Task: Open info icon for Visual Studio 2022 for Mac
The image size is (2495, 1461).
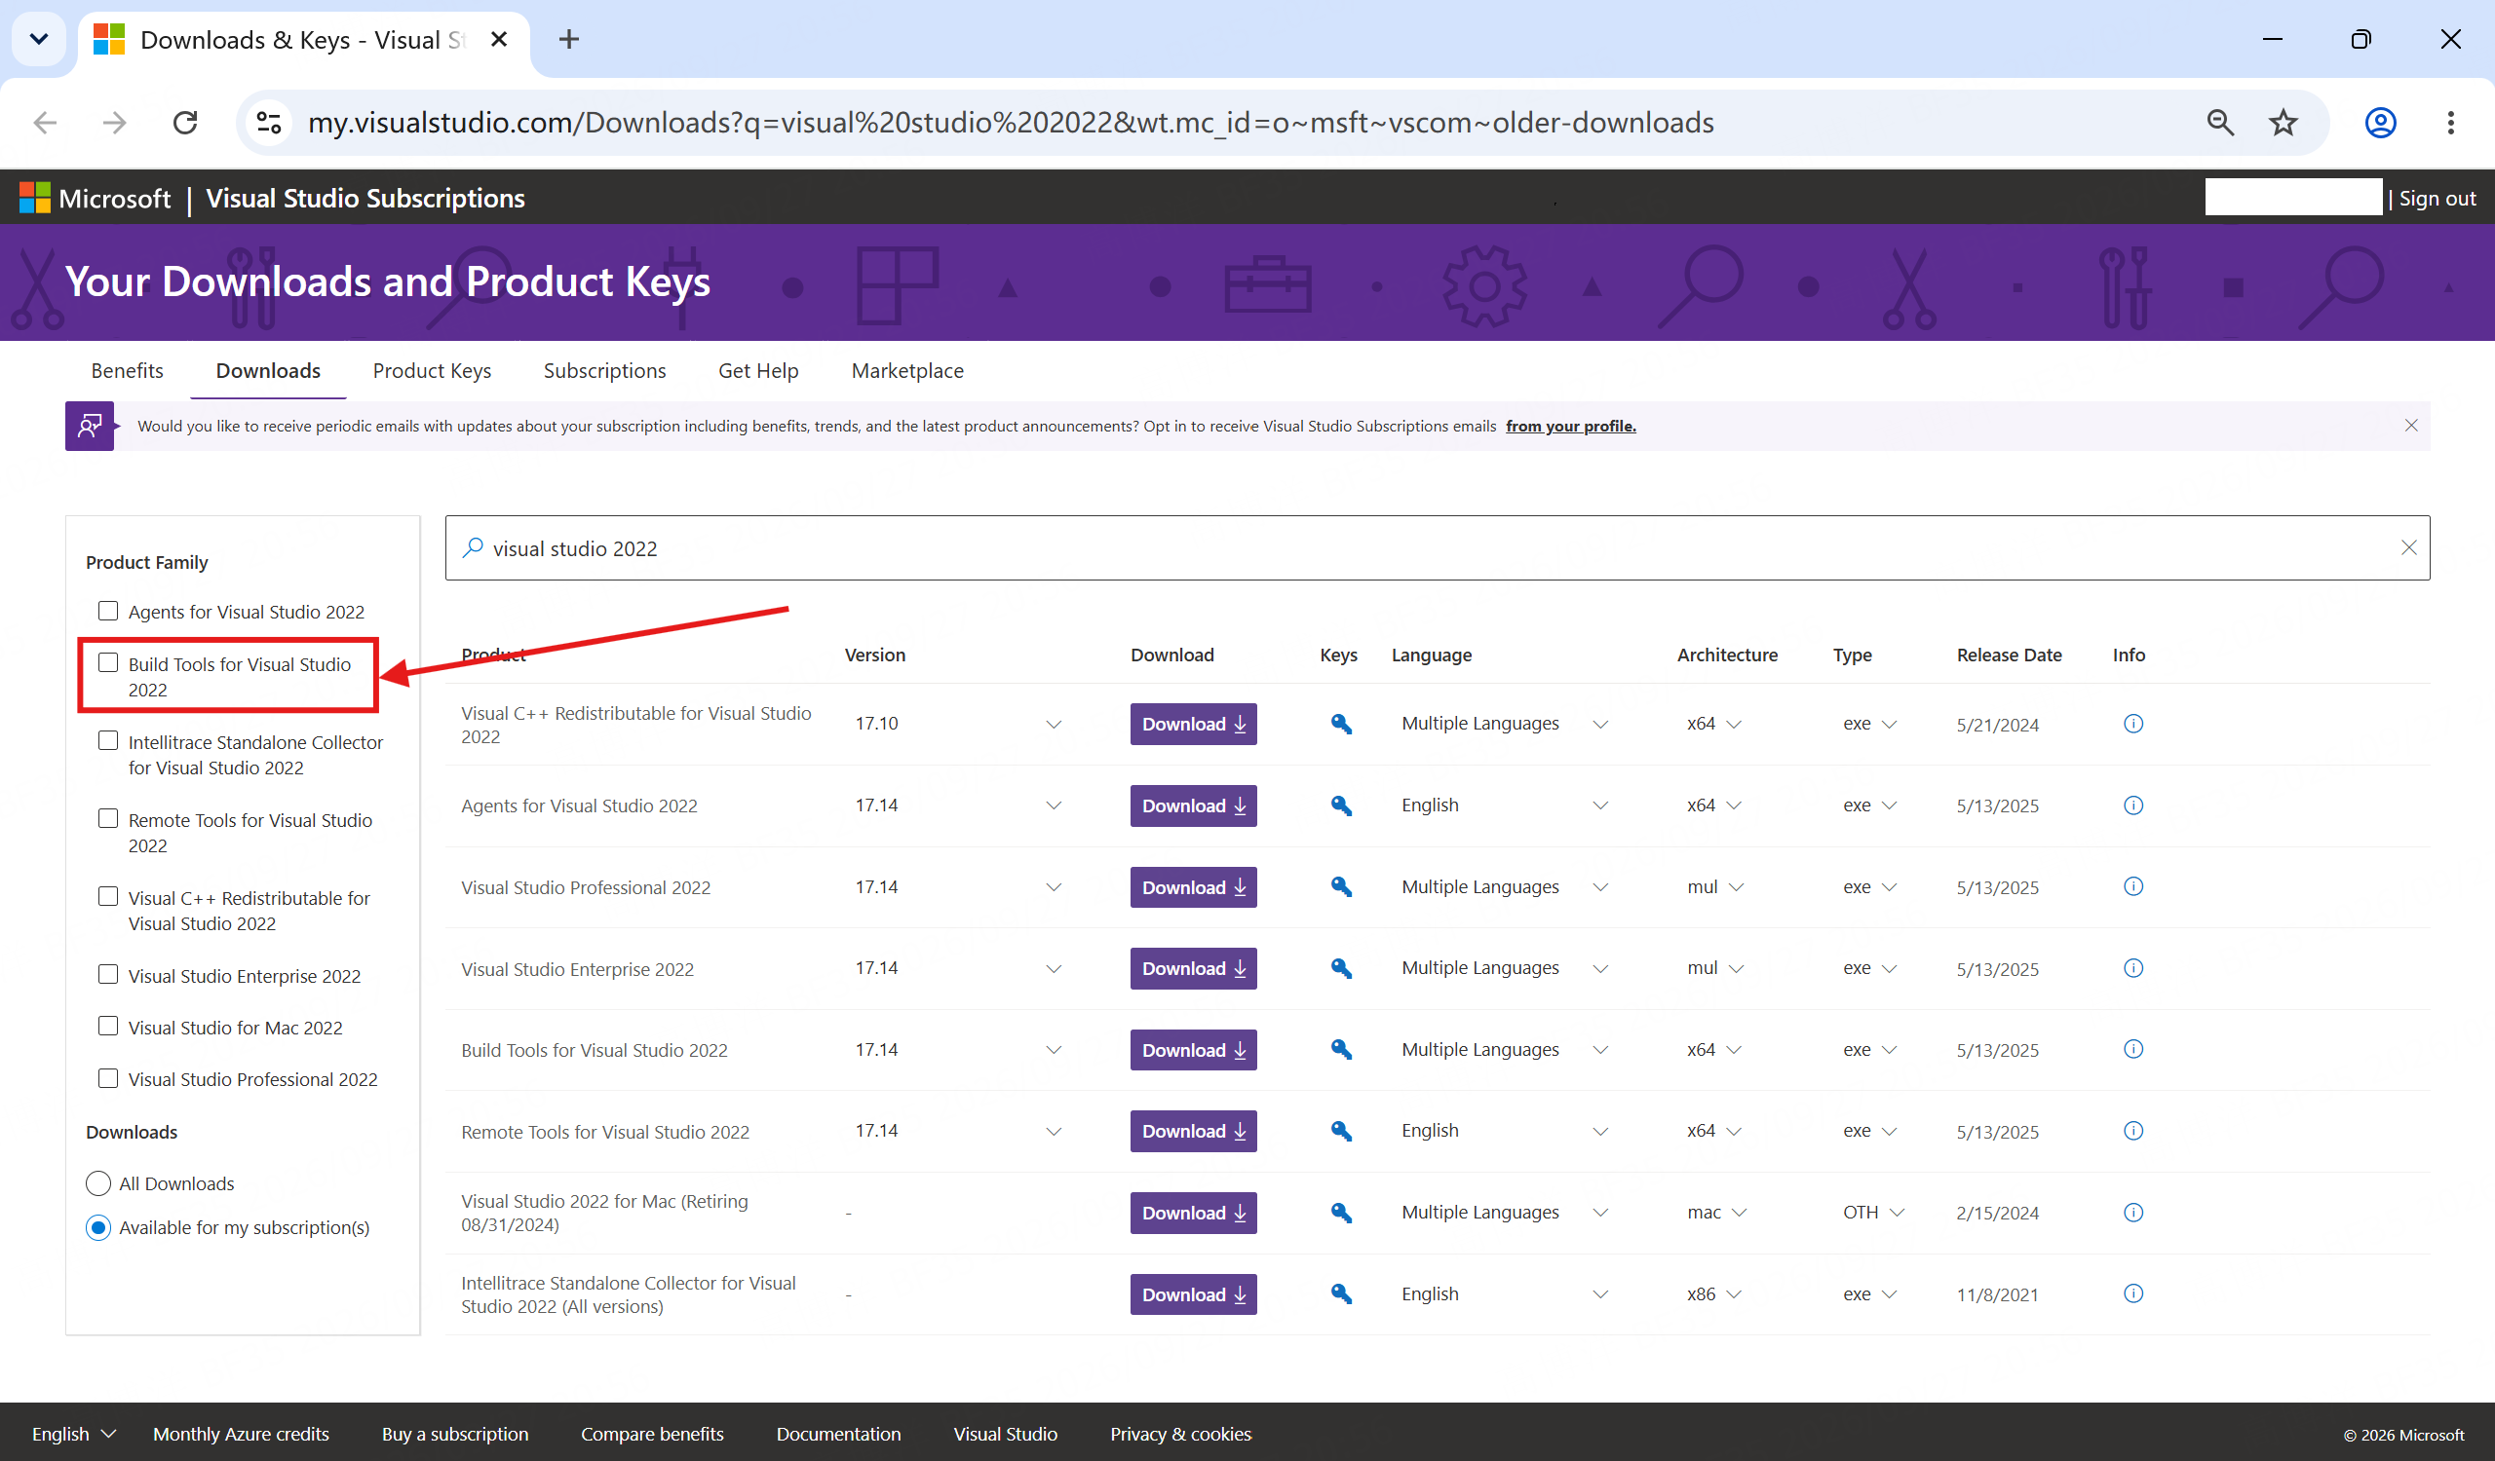Action: 2132,1213
